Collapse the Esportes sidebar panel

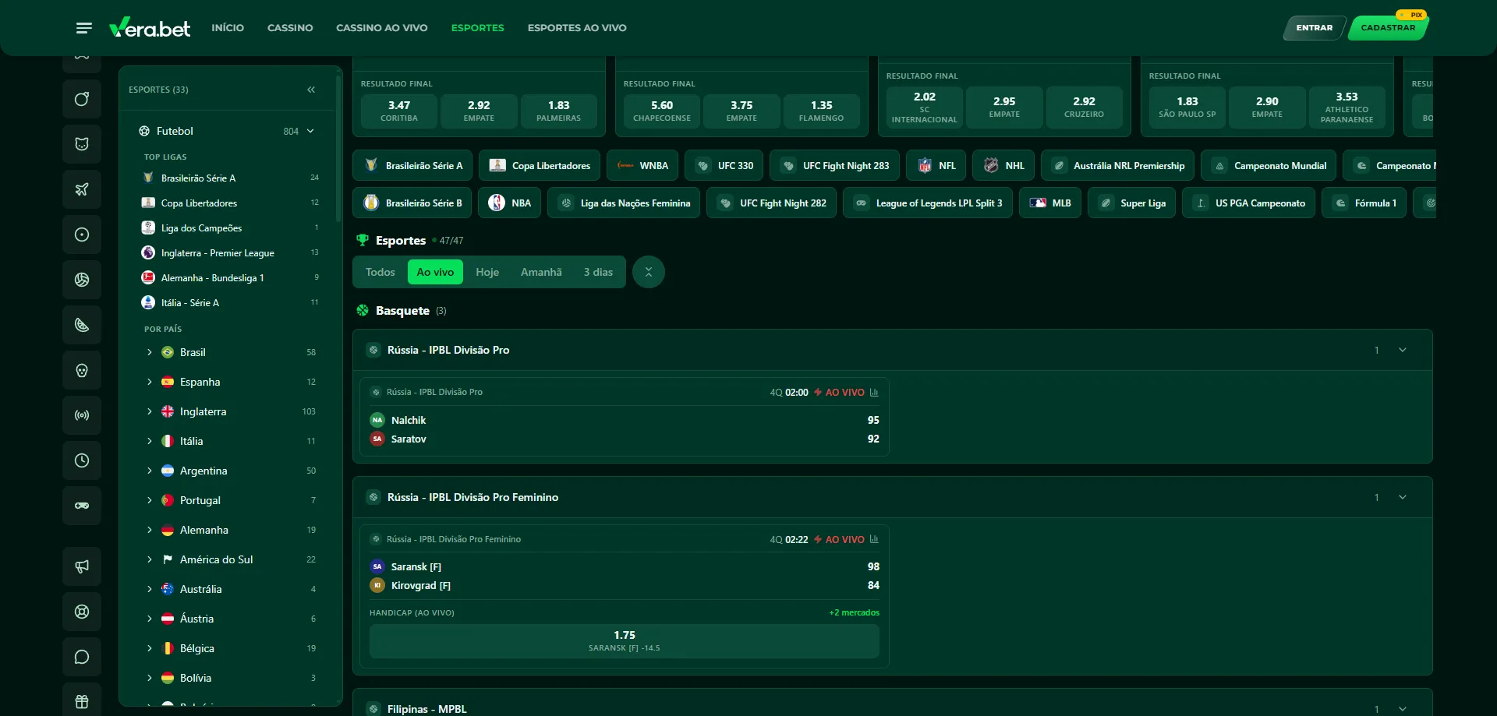pos(311,90)
